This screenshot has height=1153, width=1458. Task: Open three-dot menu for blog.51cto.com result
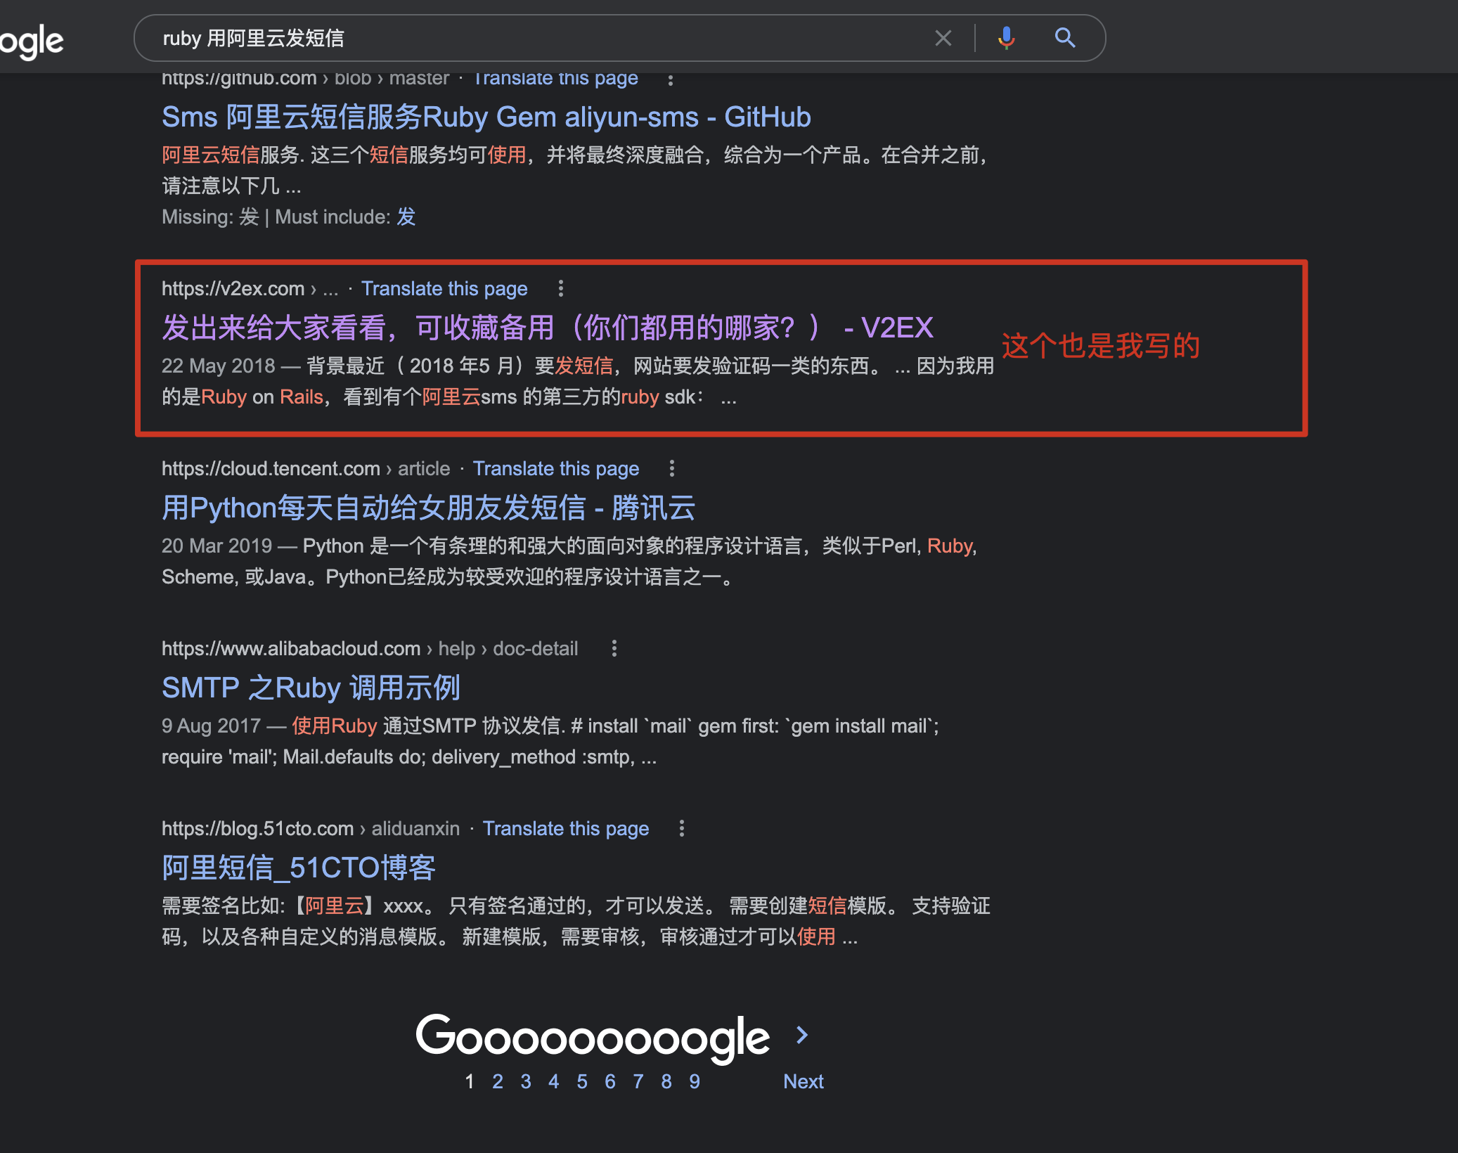[x=681, y=828]
